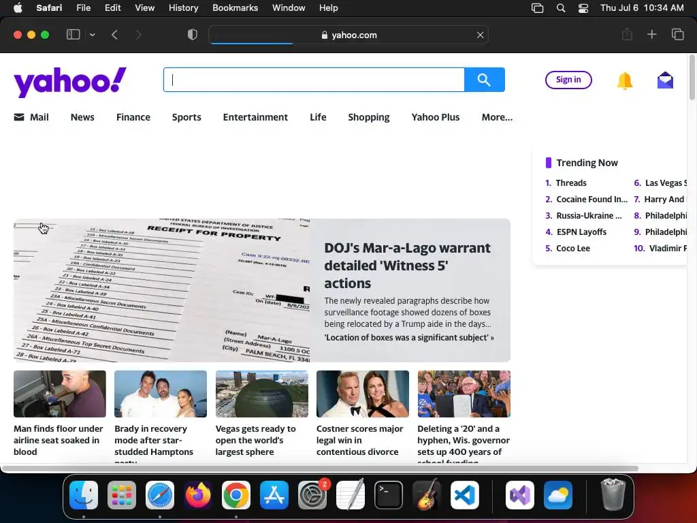
Task: Open the Entertainment navigation tab
Action: tap(255, 117)
